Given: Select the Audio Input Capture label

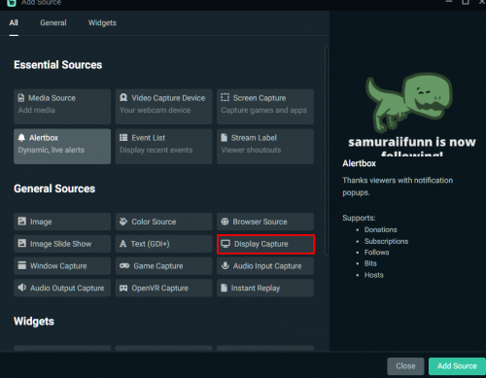Looking at the screenshot, I should pyautogui.click(x=267, y=266).
